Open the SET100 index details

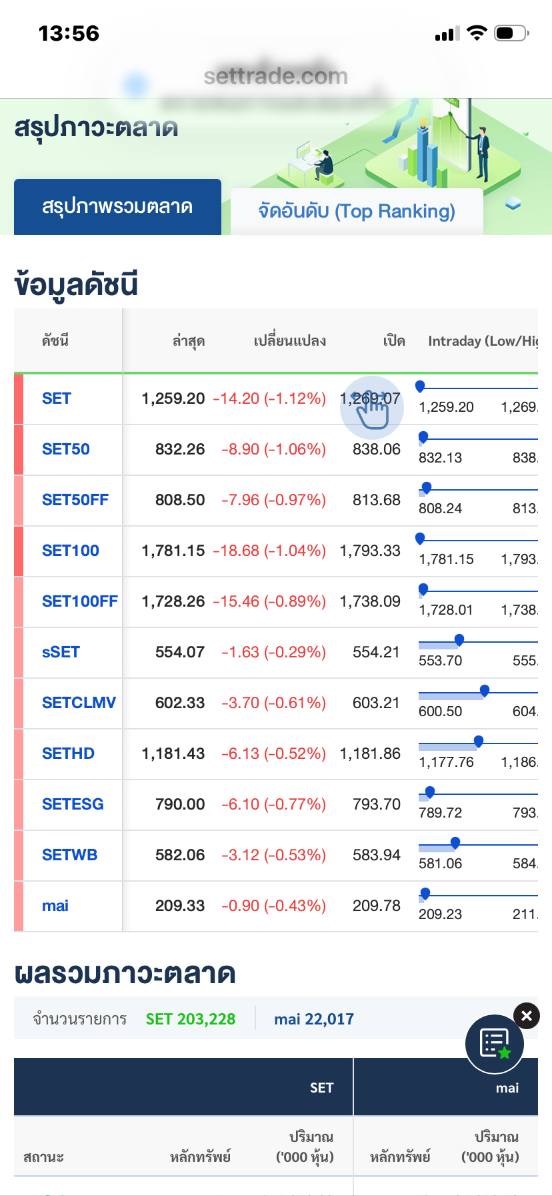[x=71, y=551]
